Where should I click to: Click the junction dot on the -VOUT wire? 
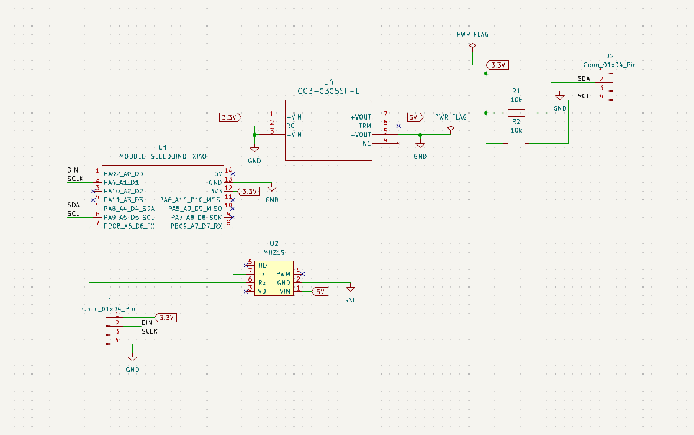(420, 135)
